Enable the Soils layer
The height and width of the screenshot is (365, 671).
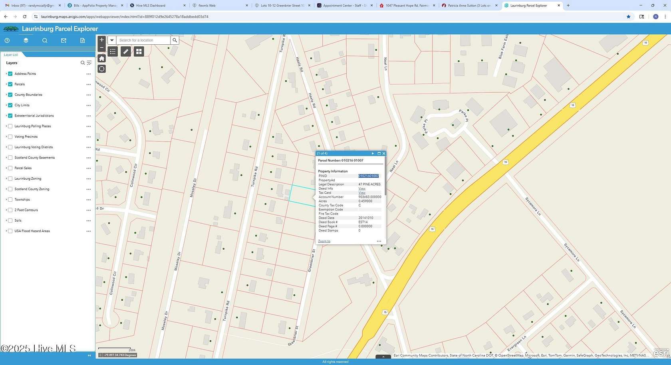[x=10, y=220]
